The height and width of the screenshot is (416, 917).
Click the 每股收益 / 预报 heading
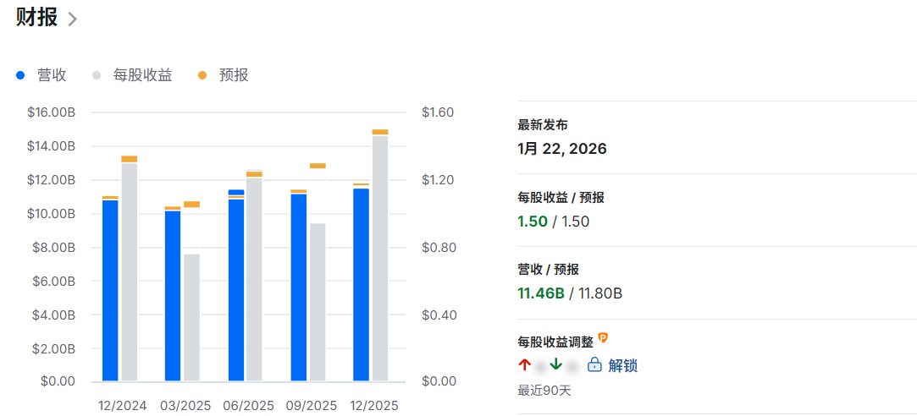(x=561, y=198)
